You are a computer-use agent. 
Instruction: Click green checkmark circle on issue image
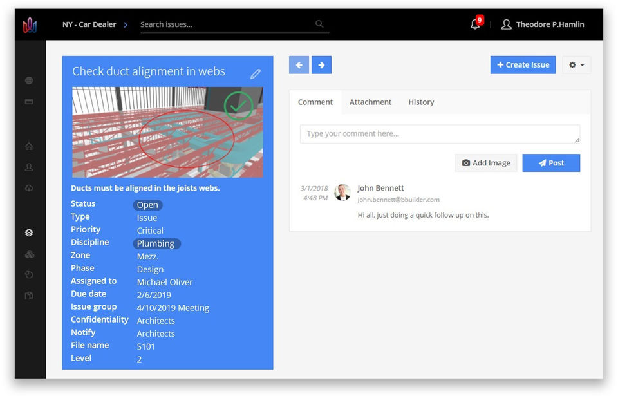pyautogui.click(x=238, y=106)
